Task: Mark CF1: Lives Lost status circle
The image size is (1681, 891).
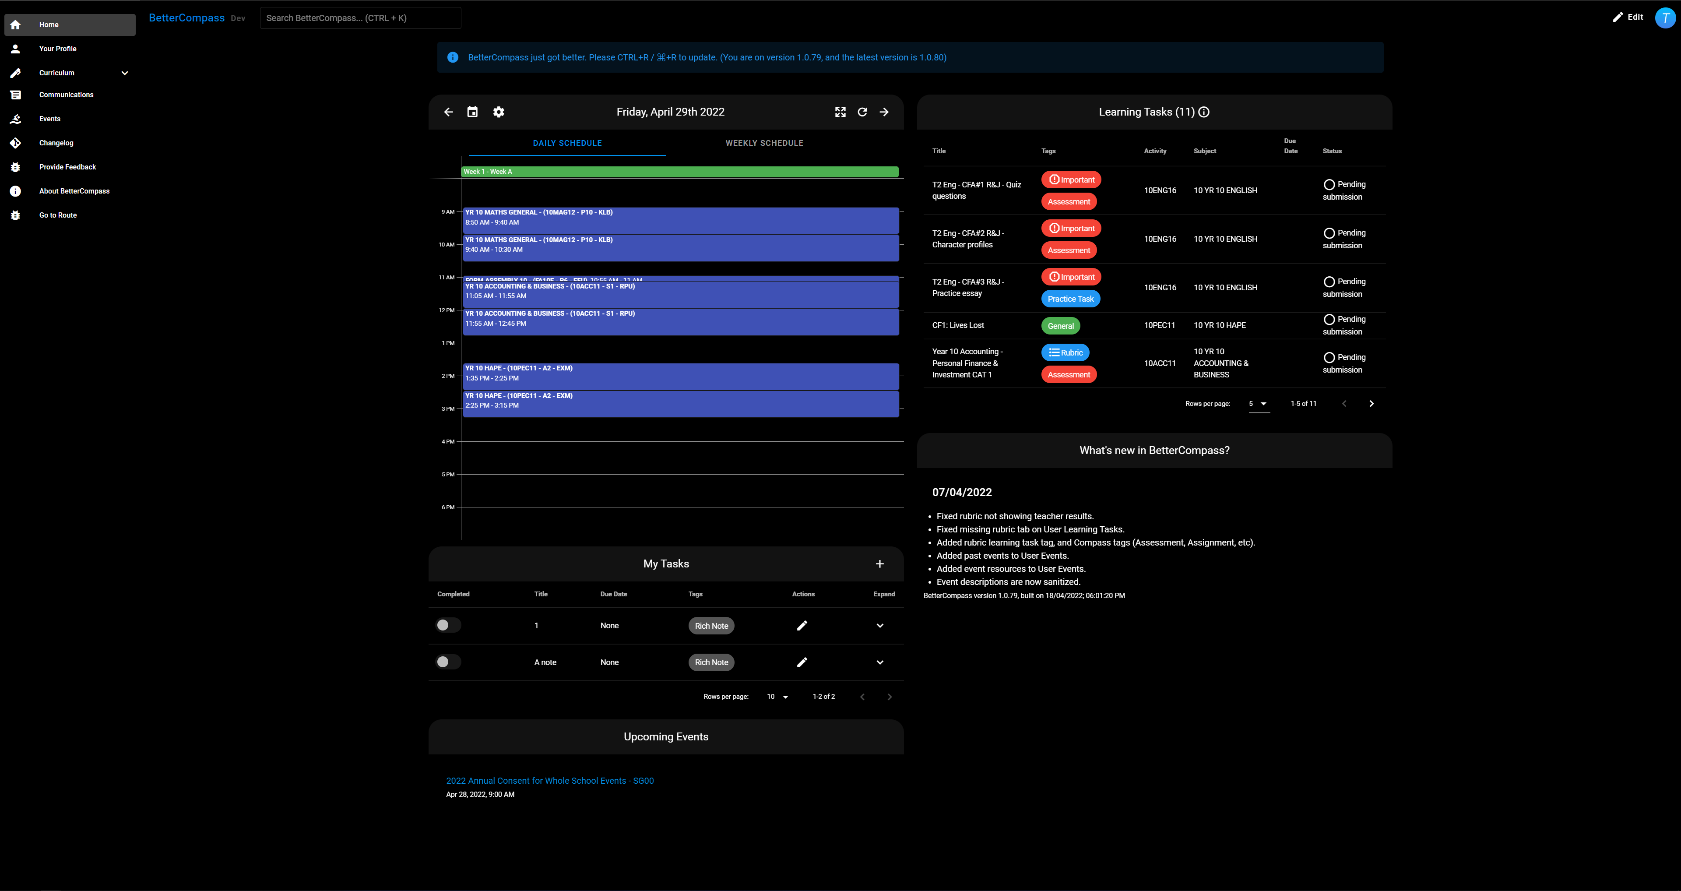Action: point(1329,319)
